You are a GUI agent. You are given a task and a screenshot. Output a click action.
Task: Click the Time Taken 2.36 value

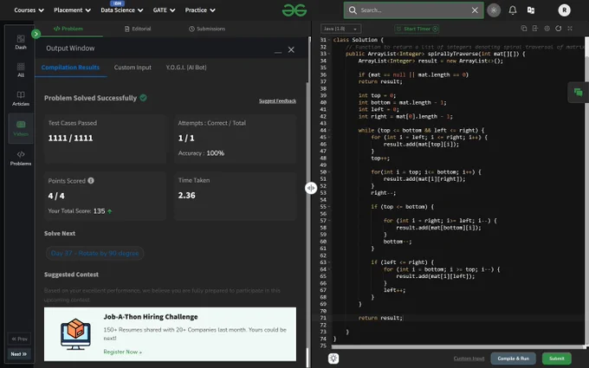(187, 196)
